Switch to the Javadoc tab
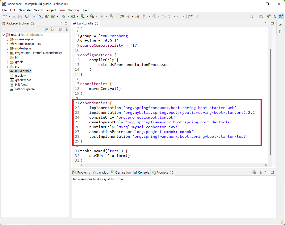This screenshot has width=285, height=225. [x=100, y=172]
